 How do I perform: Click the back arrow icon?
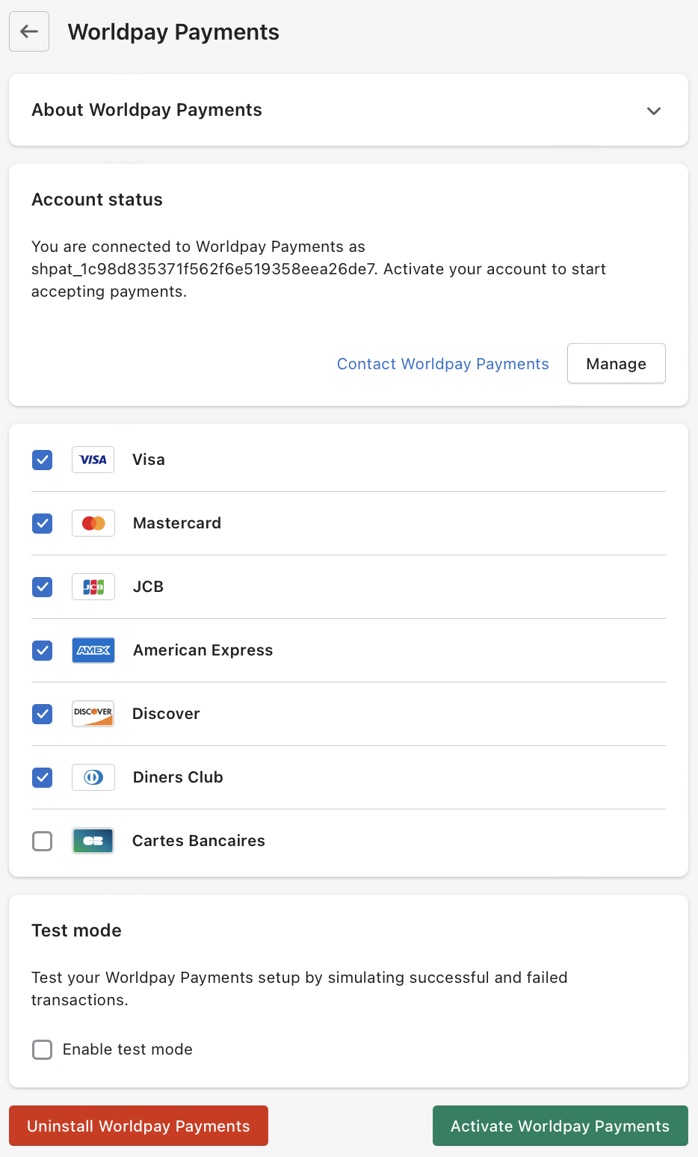click(29, 31)
